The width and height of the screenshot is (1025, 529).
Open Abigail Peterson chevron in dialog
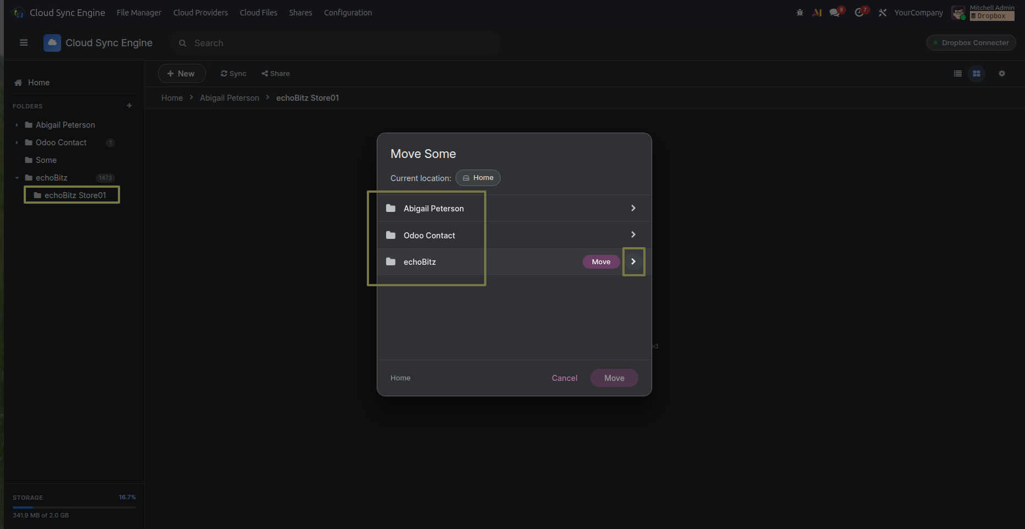(633, 208)
